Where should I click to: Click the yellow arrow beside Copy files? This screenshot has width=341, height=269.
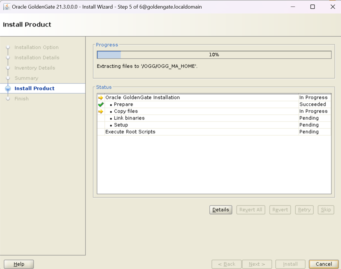pyautogui.click(x=101, y=111)
